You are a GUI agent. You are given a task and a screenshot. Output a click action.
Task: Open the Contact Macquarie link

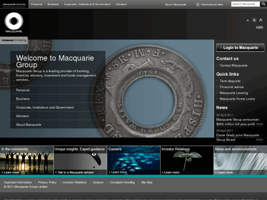(234, 66)
